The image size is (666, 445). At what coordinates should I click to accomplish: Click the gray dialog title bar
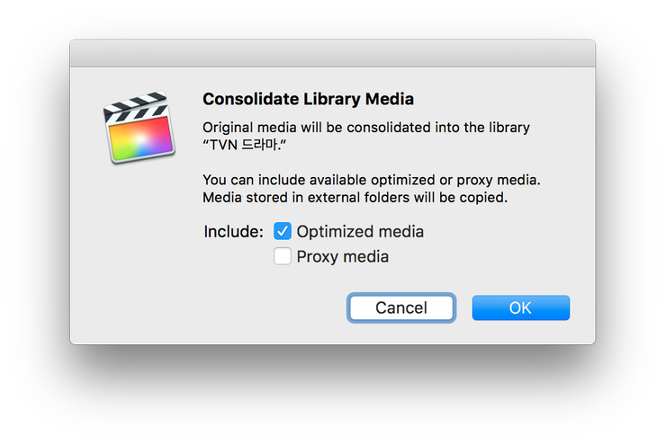[333, 53]
